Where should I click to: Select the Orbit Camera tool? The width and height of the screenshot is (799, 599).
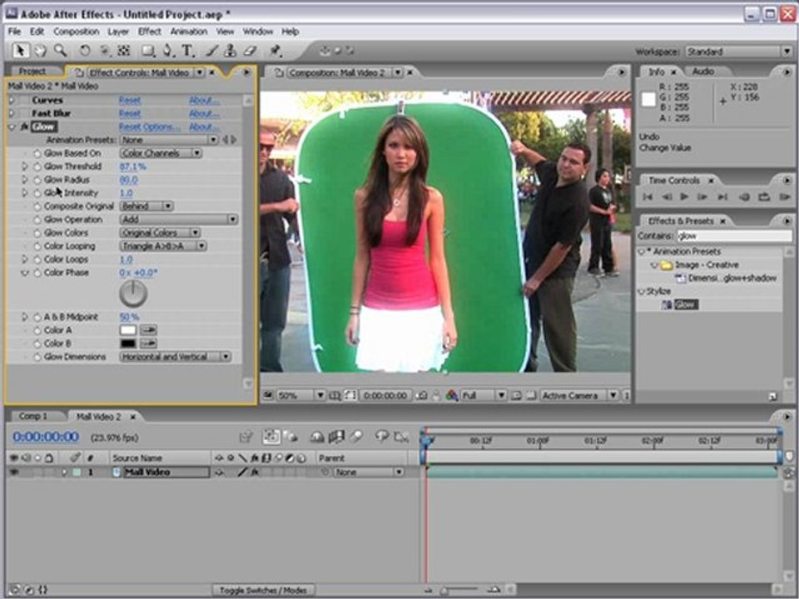pos(105,51)
